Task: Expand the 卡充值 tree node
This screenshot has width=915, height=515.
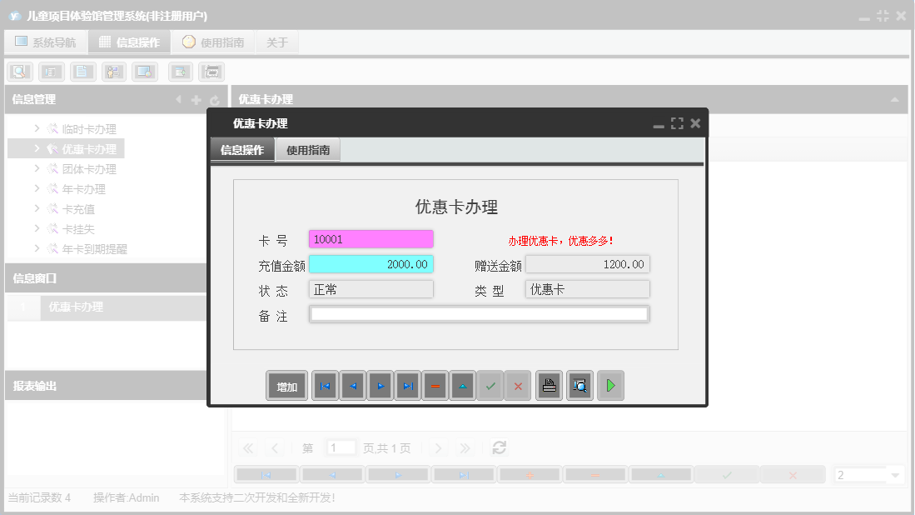Action: tap(36, 208)
